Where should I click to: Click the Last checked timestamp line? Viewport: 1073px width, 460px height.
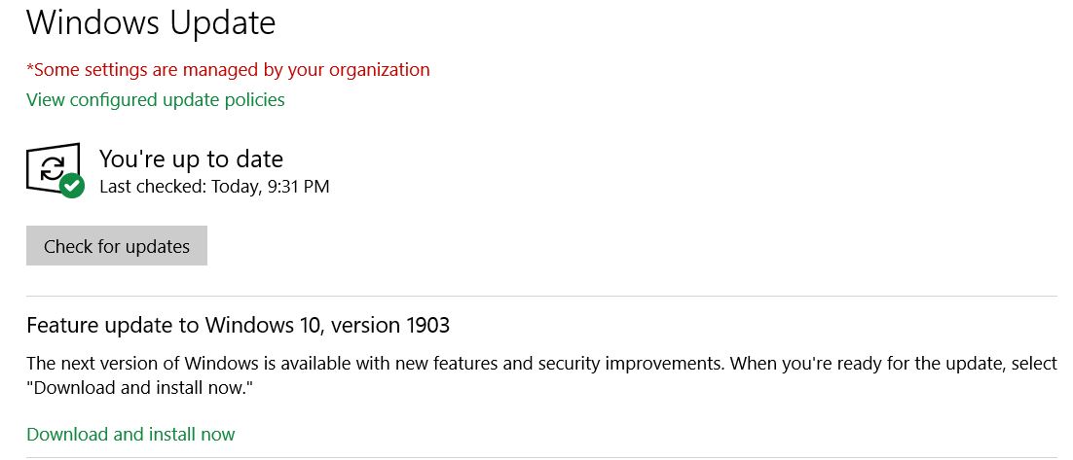pos(214,186)
